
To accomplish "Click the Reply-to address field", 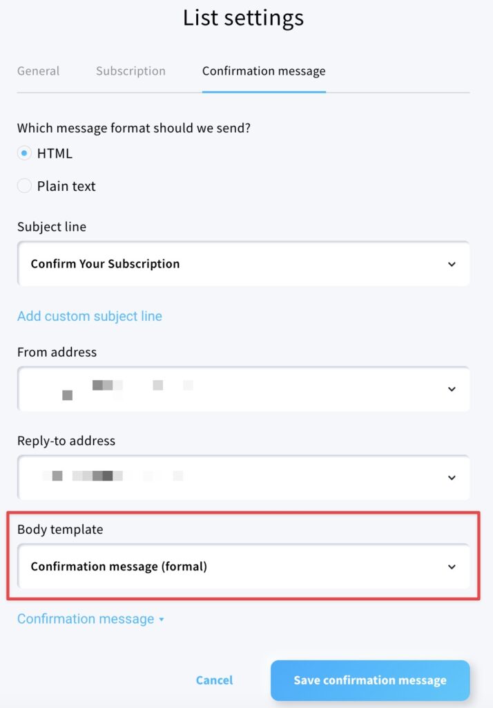I will (207, 477).
